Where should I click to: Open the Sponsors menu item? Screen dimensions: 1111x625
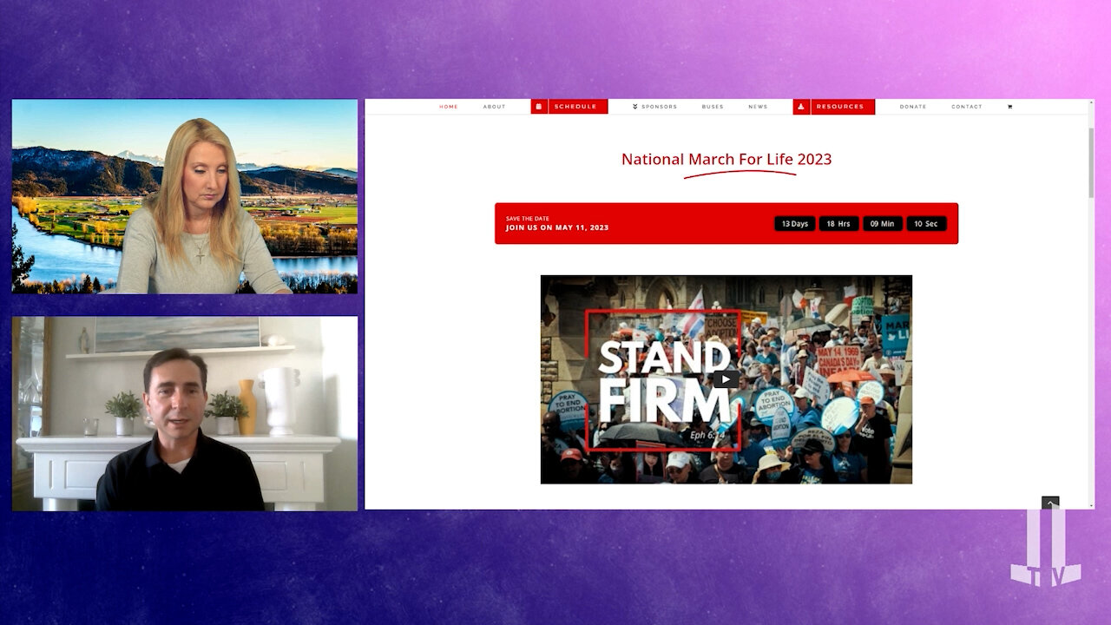[660, 107]
